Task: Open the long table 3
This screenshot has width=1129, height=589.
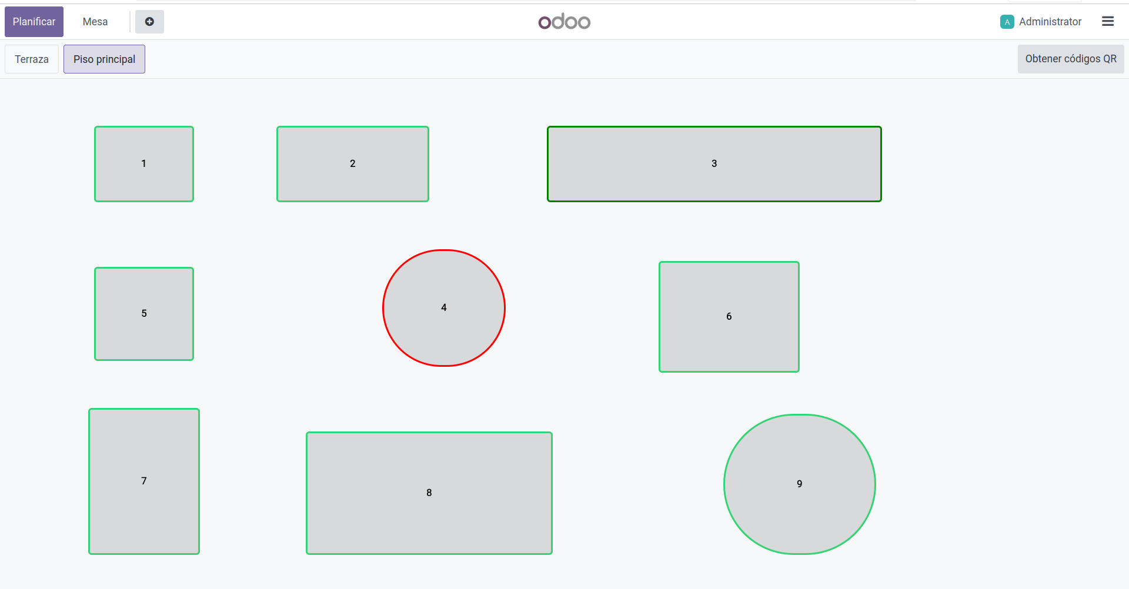Action: (x=714, y=164)
